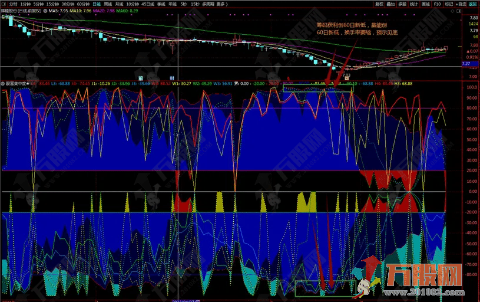
Task: Select the 30分钟 period
Action: click(68, 4)
